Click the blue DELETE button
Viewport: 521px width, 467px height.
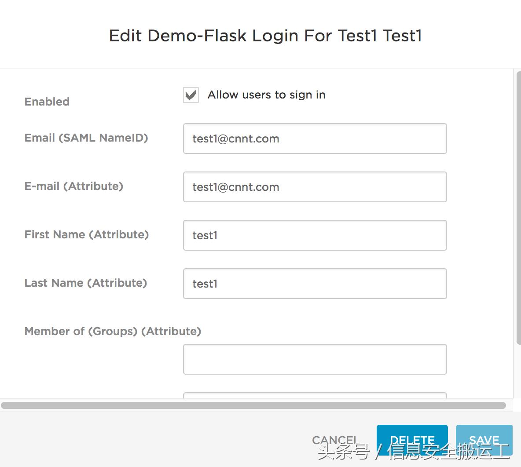pyautogui.click(x=412, y=439)
